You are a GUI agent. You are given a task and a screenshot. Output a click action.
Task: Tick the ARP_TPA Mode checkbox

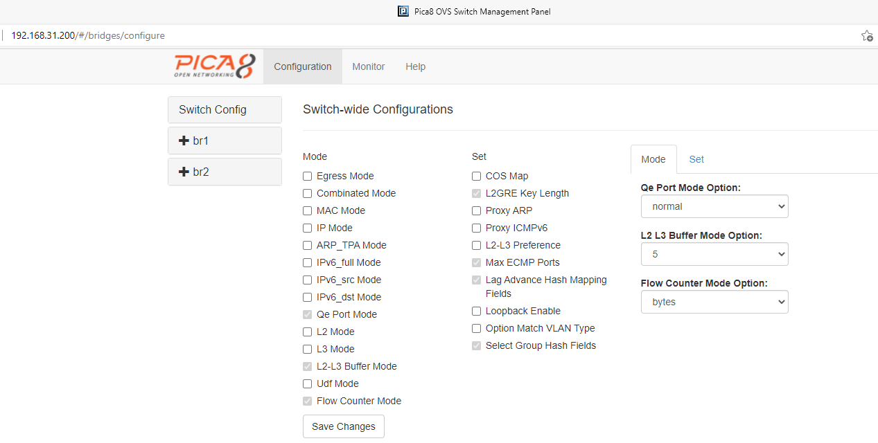pos(308,246)
